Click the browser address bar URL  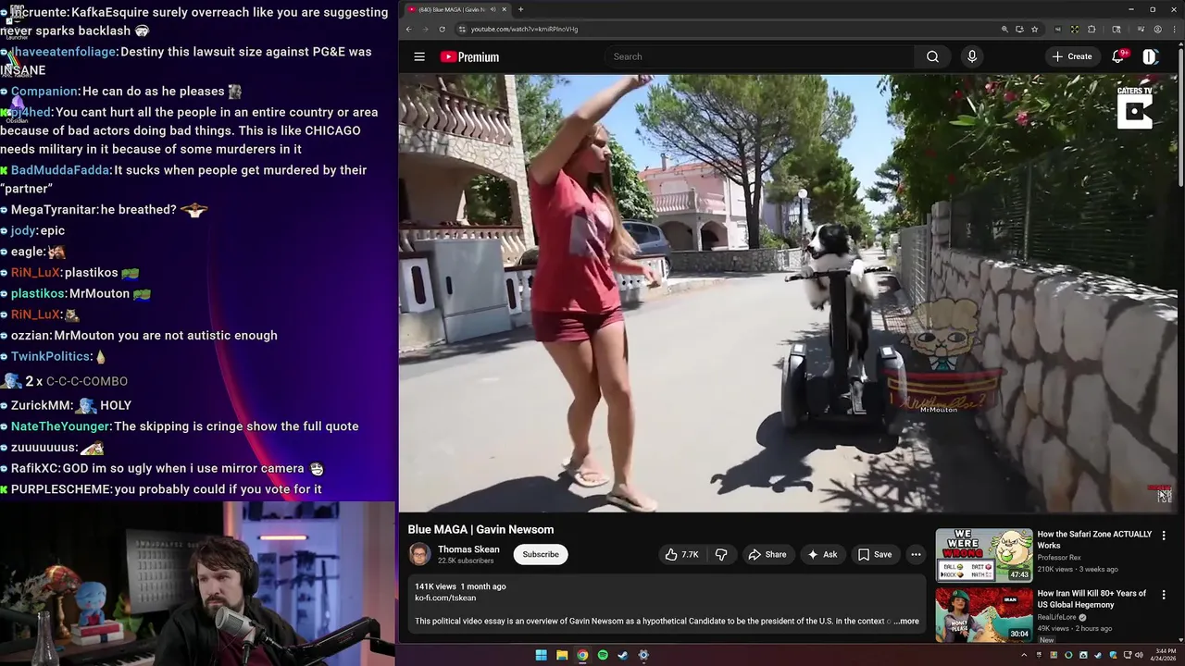point(524,29)
